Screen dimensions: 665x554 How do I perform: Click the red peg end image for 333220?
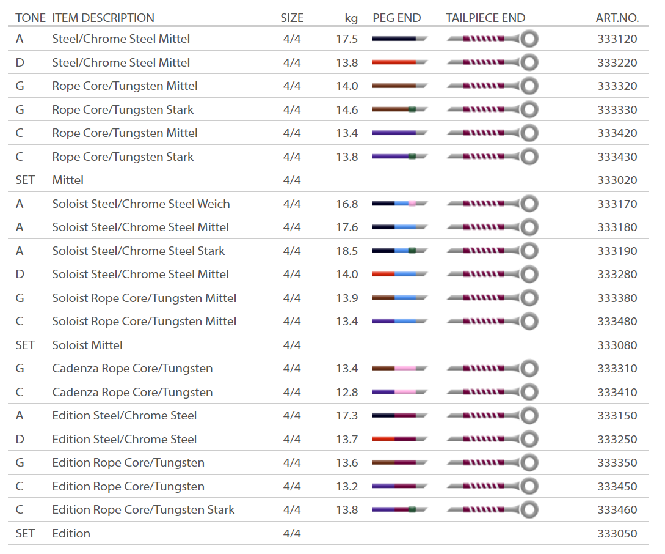click(x=399, y=62)
